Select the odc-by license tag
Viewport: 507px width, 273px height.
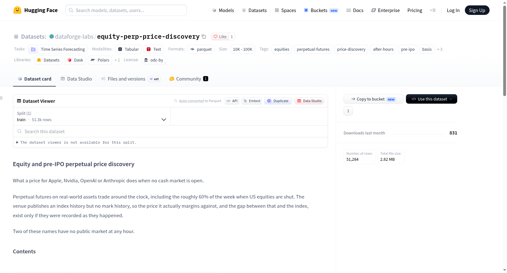pos(154,60)
